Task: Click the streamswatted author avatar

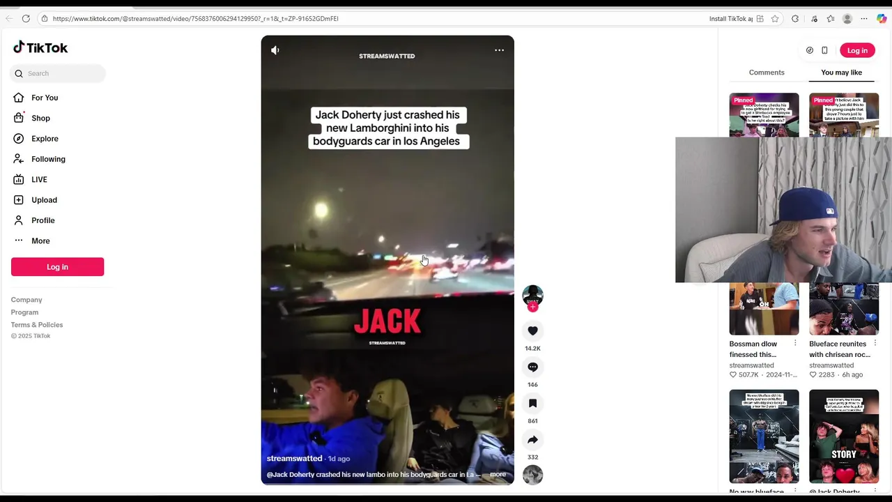Action: [532, 295]
